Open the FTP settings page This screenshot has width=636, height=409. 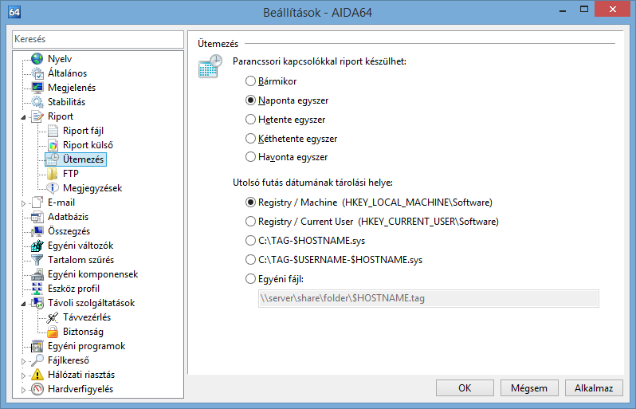(71, 174)
